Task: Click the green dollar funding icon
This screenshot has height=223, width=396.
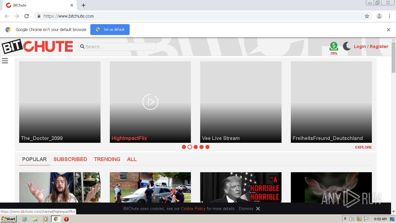Action: point(334,46)
